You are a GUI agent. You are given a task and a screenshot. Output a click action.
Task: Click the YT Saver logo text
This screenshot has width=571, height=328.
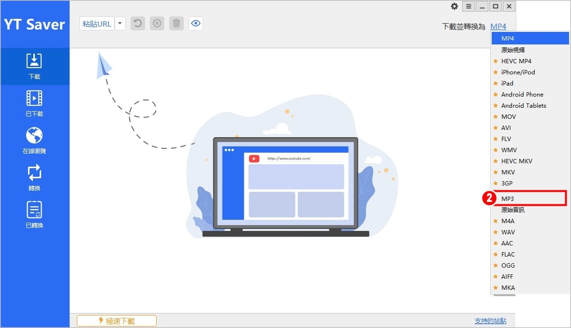[34, 24]
